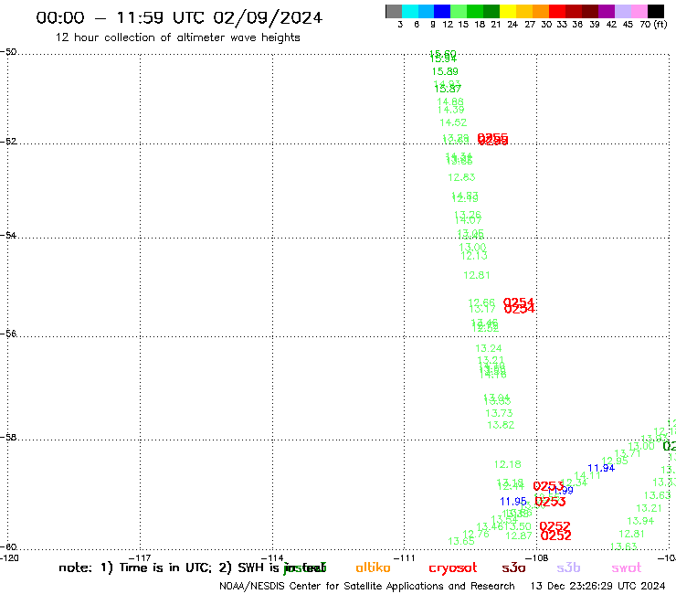Click the '-108' longitude axis label
676x594 pixels.
537,557
